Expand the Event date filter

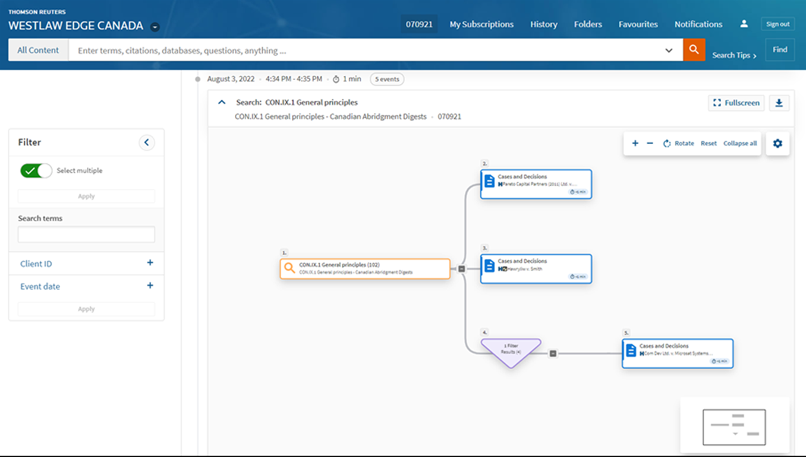(150, 285)
